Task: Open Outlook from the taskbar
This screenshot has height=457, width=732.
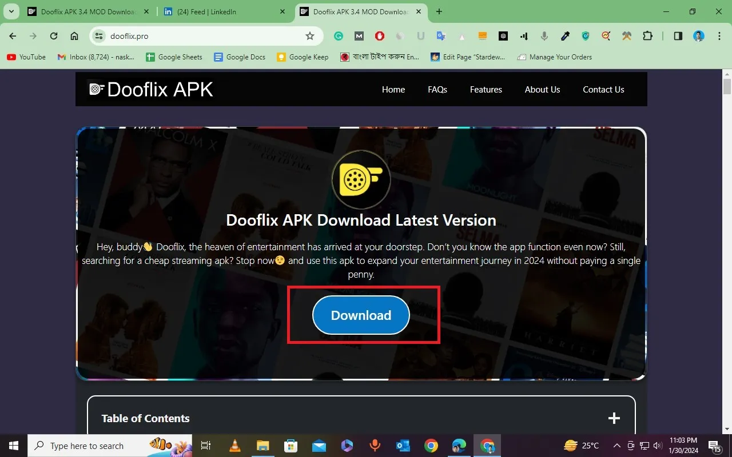Action: (403, 446)
